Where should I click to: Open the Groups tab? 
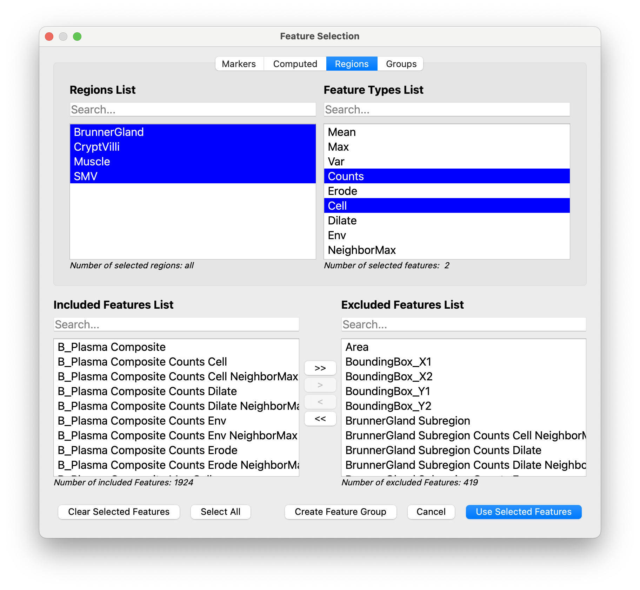[x=400, y=64]
